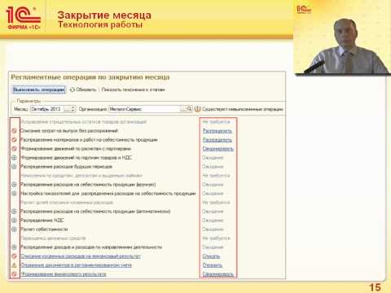
Task: Click status icon for Формирование движений по партиям товаров и НДС
Action: pos(15,158)
